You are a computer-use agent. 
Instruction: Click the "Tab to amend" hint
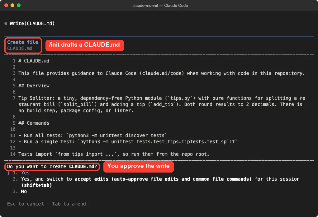[x=69, y=204]
